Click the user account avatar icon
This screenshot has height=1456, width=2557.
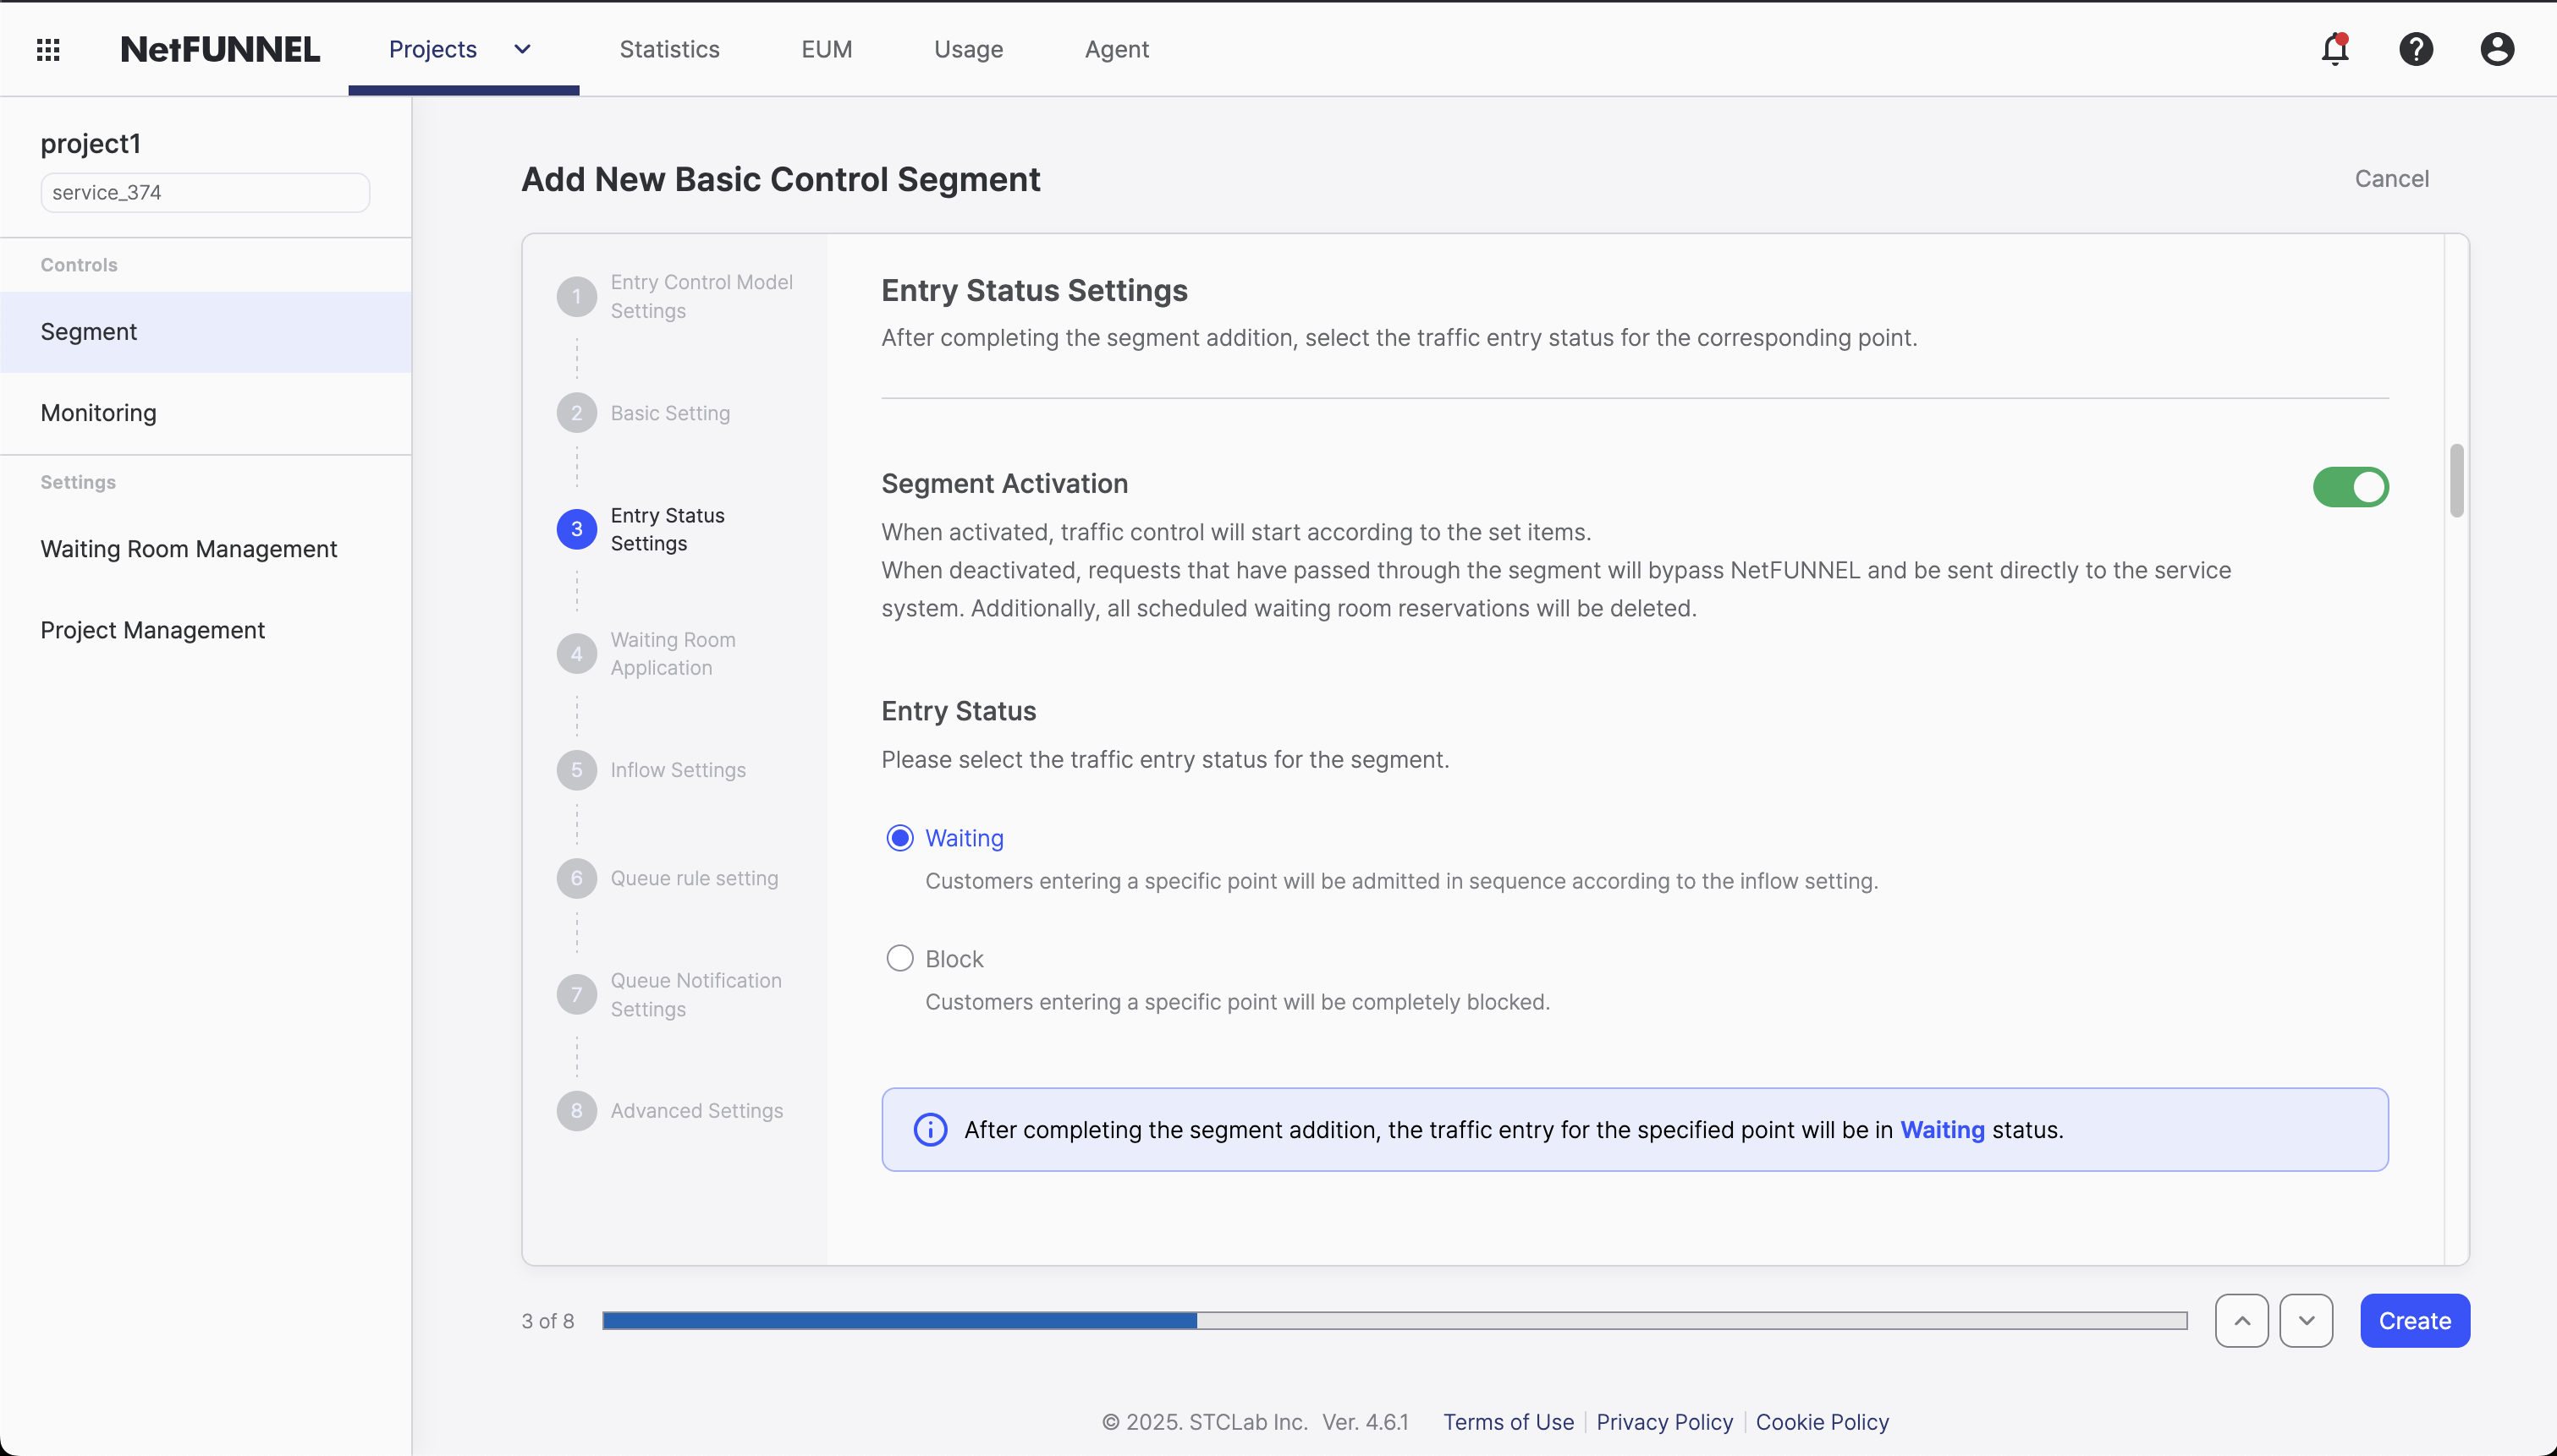[x=2496, y=48]
